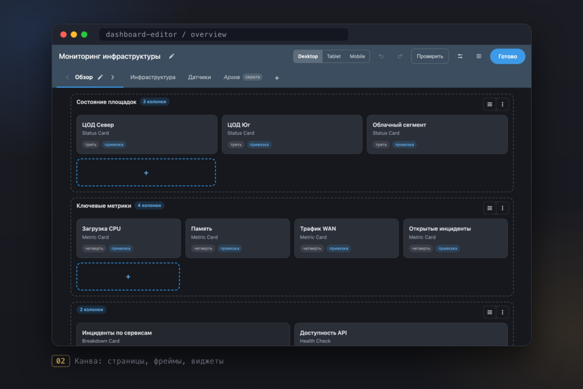Click the redo arrow icon
583x389 pixels.
pyautogui.click(x=400, y=56)
